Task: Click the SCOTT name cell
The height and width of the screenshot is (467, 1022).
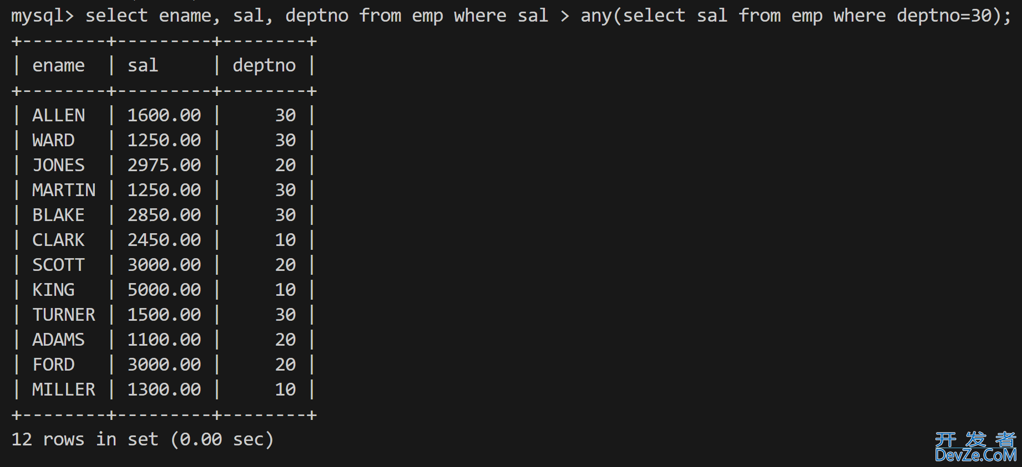Action: pos(58,265)
